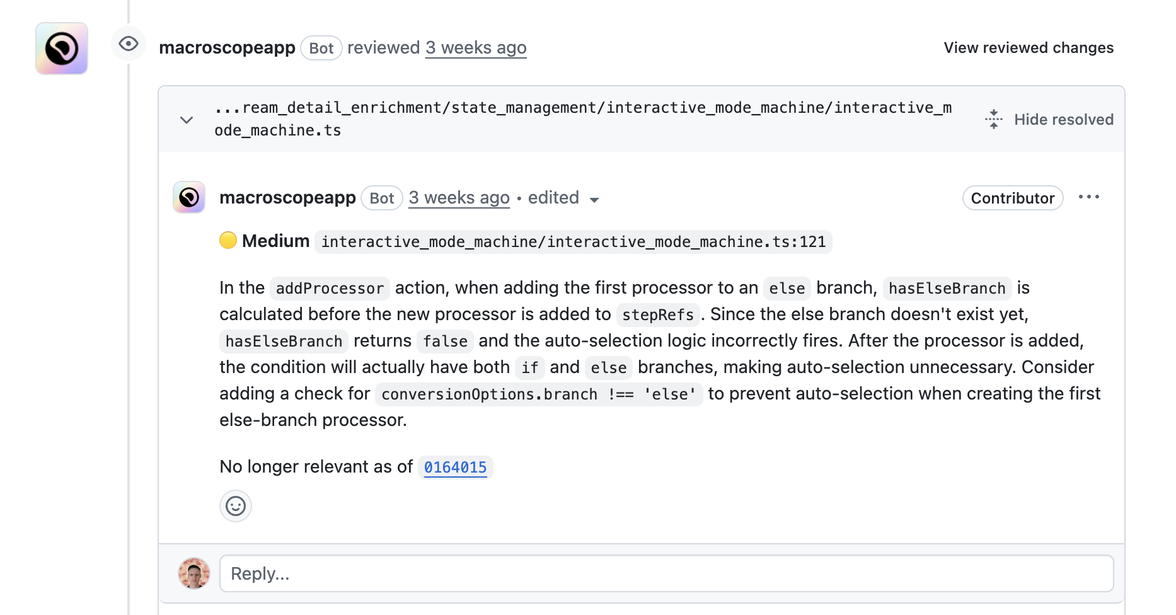The width and height of the screenshot is (1176, 615).
Task: Select the interactive_mode_machine.ts file path header
Action: [583, 118]
